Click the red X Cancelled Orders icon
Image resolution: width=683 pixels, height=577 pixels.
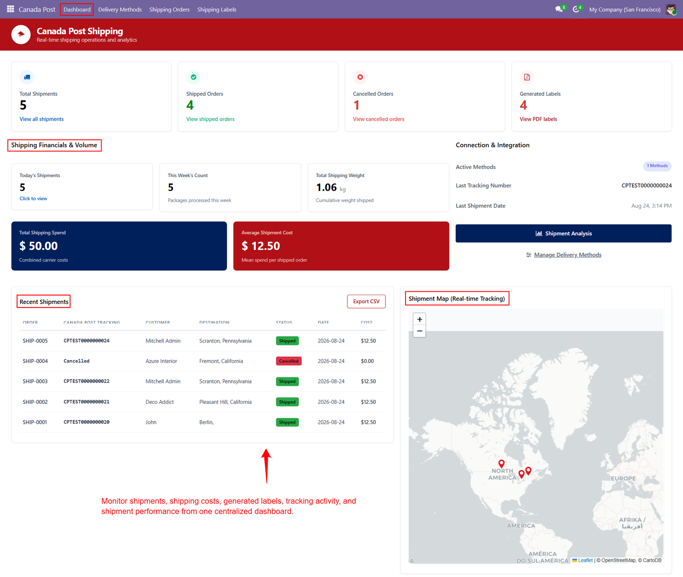[x=360, y=77]
